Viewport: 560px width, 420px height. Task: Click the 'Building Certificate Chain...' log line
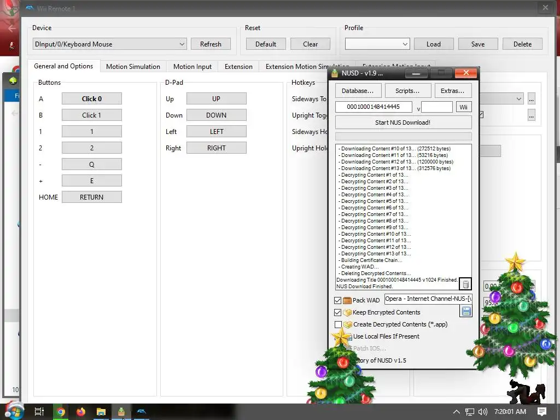pos(370,260)
